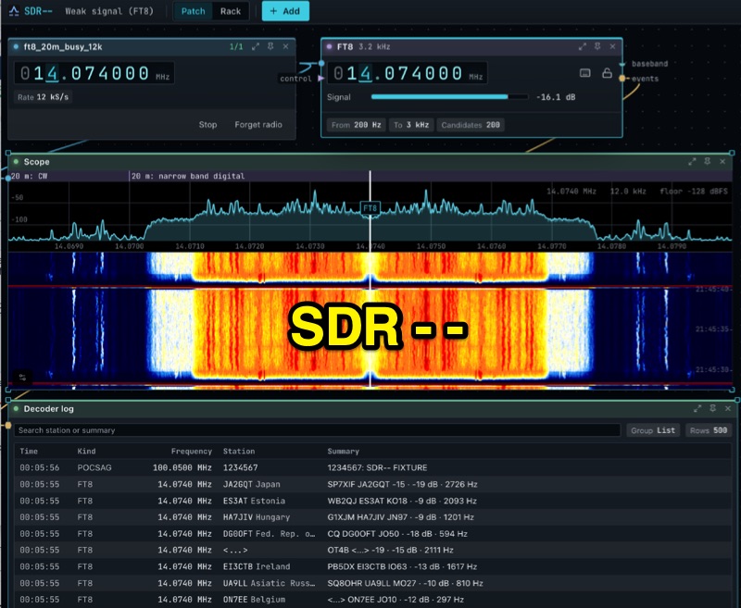Pin the Decoder log panel
The height and width of the screenshot is (608, 741).
click(x=712, y=409)
